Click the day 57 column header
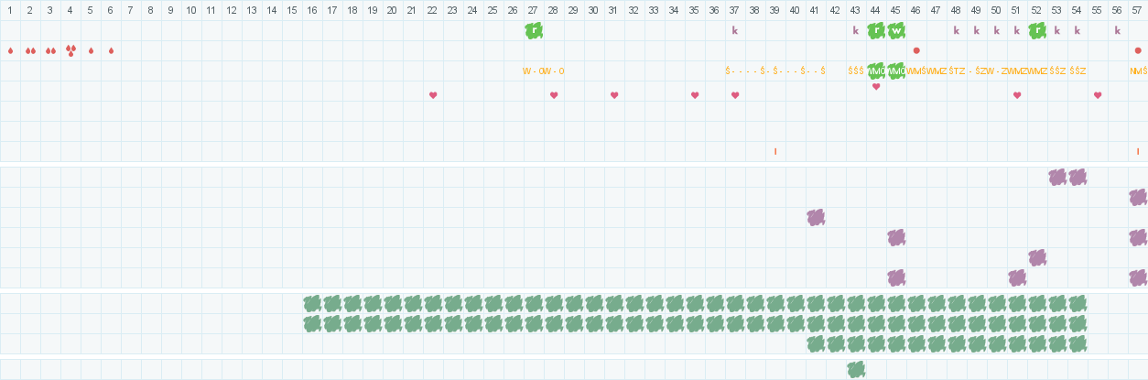 coord(1138,9)
